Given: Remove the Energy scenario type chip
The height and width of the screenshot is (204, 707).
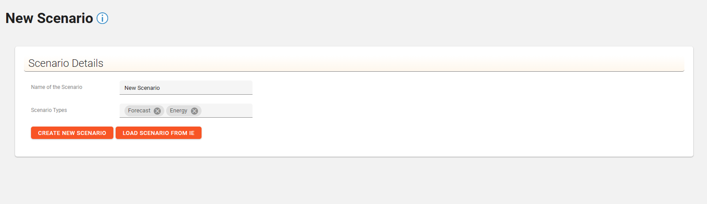Looking at the screenshot, I should 194,111.
